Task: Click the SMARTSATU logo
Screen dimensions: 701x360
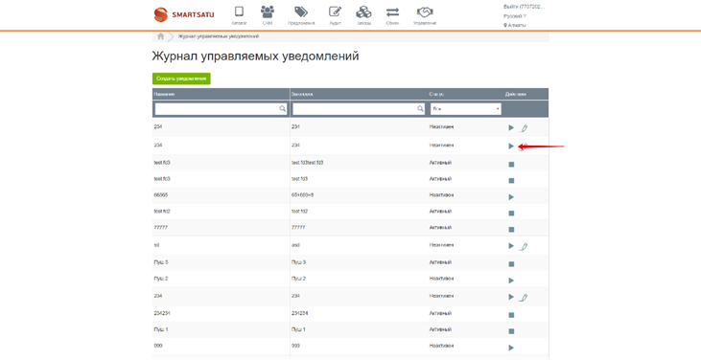Action: [x=184, y=14]
